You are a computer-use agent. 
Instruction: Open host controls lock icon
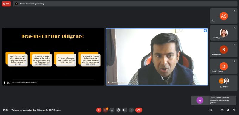pyautogui.click(x=234, y=110)
